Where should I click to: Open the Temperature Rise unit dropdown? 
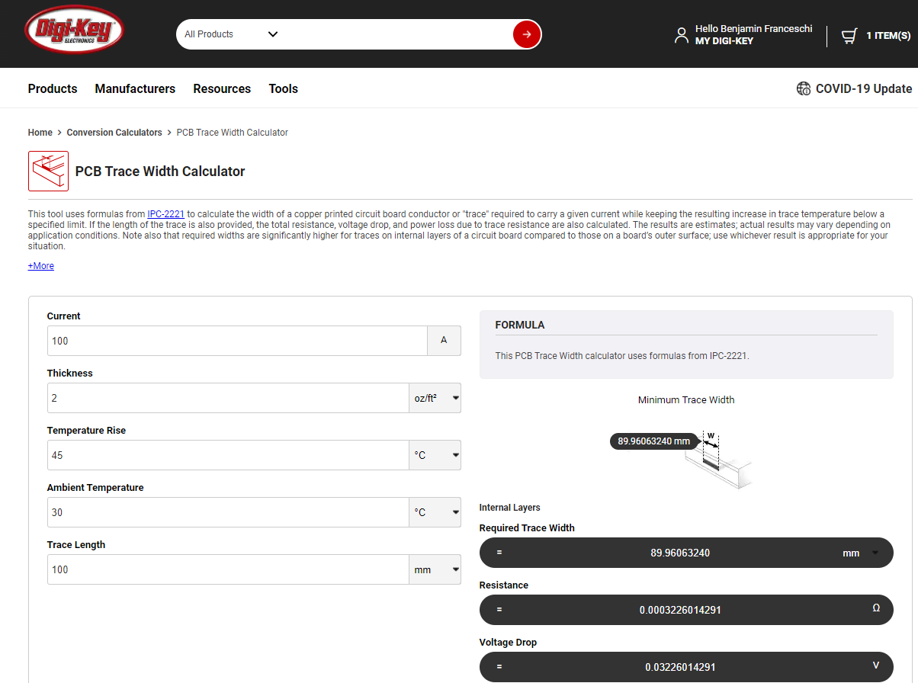click(x=435, y=455)
